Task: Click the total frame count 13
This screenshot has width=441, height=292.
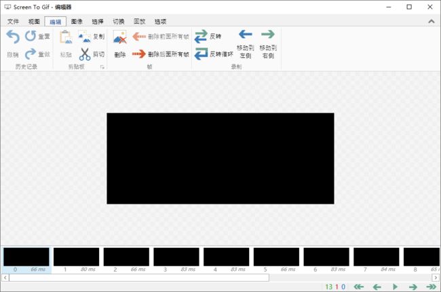Action: tap(329, 287)
